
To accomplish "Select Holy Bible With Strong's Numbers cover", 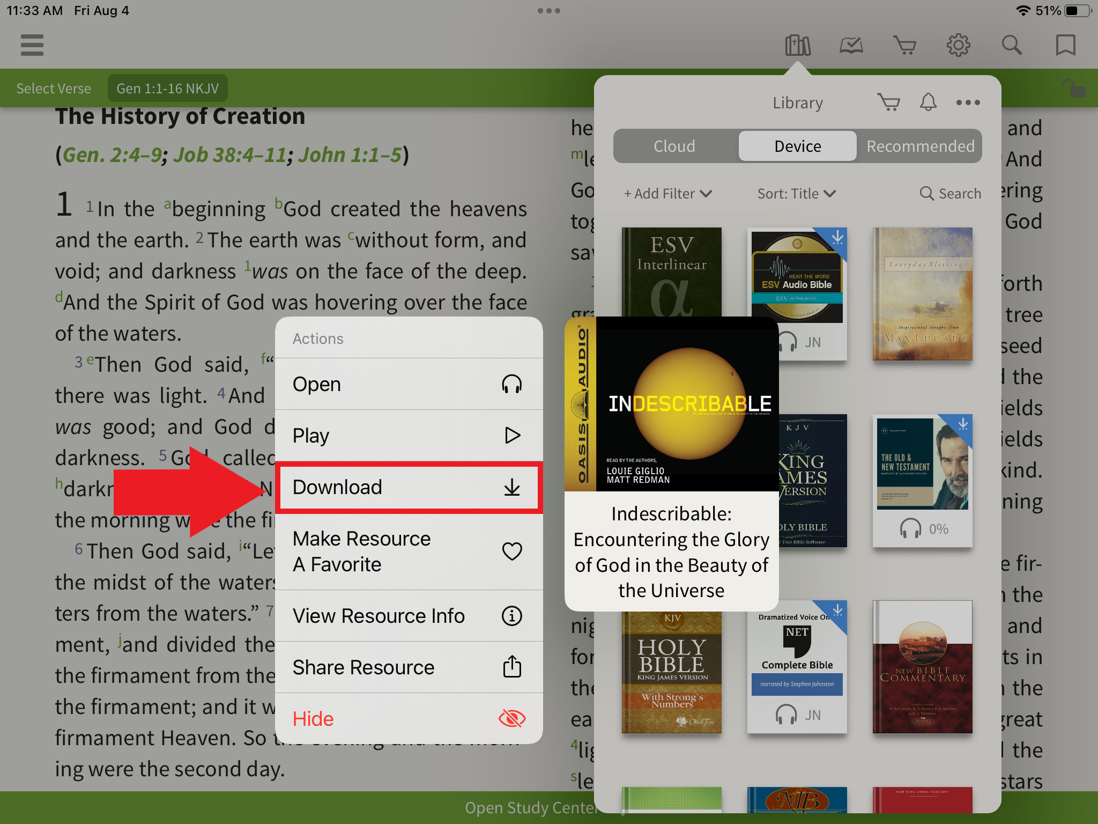I will coord(671,672).
